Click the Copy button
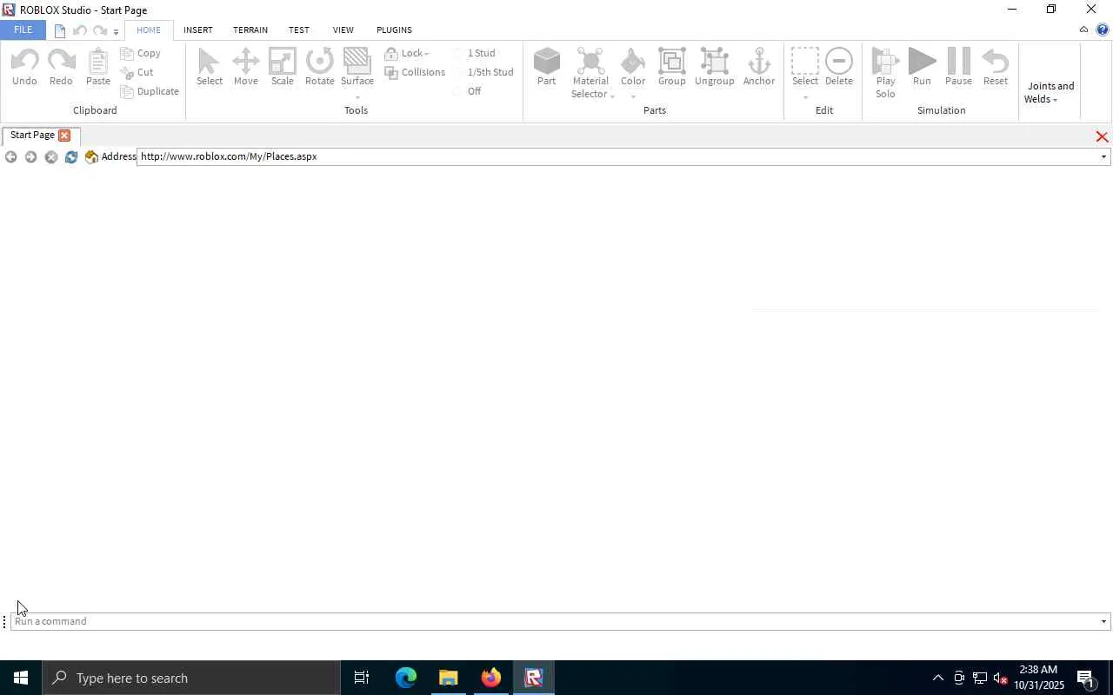The width and height of the screenshot is (1113, 695). pyautogui.click(x=141, y=53)
